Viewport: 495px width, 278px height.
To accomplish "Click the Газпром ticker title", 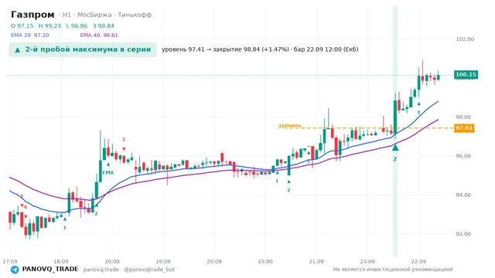I will click(x=32, y=15).
